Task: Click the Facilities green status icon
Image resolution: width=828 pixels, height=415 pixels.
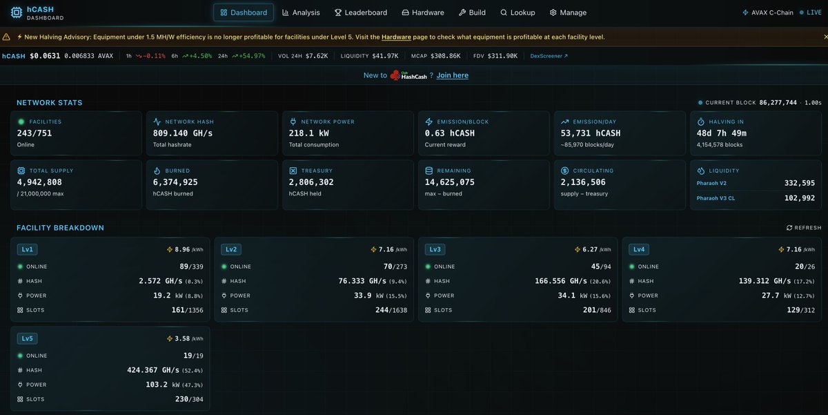Action: pyautogui.click(x=21, y=122)
